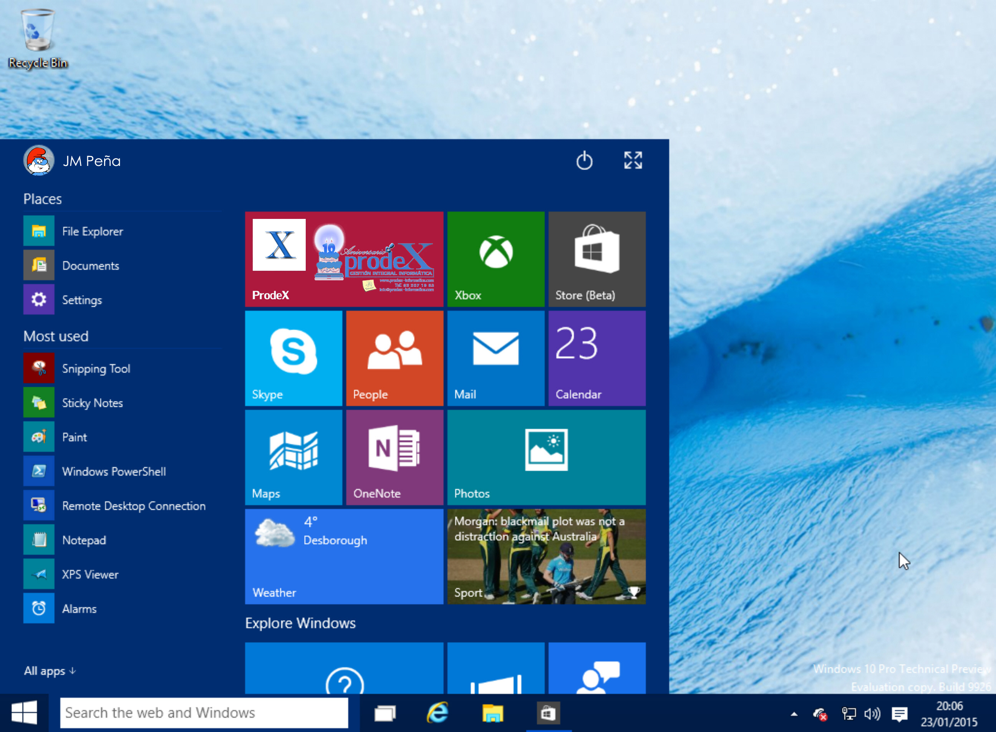Screen dimensions: 996x732
Task: Open the Weather tile for Desborough
Action: (x=344, y=556)
